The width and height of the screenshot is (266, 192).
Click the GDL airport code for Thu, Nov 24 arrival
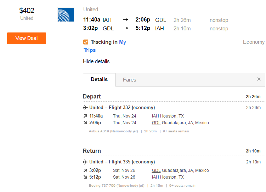tap(156, 123)
